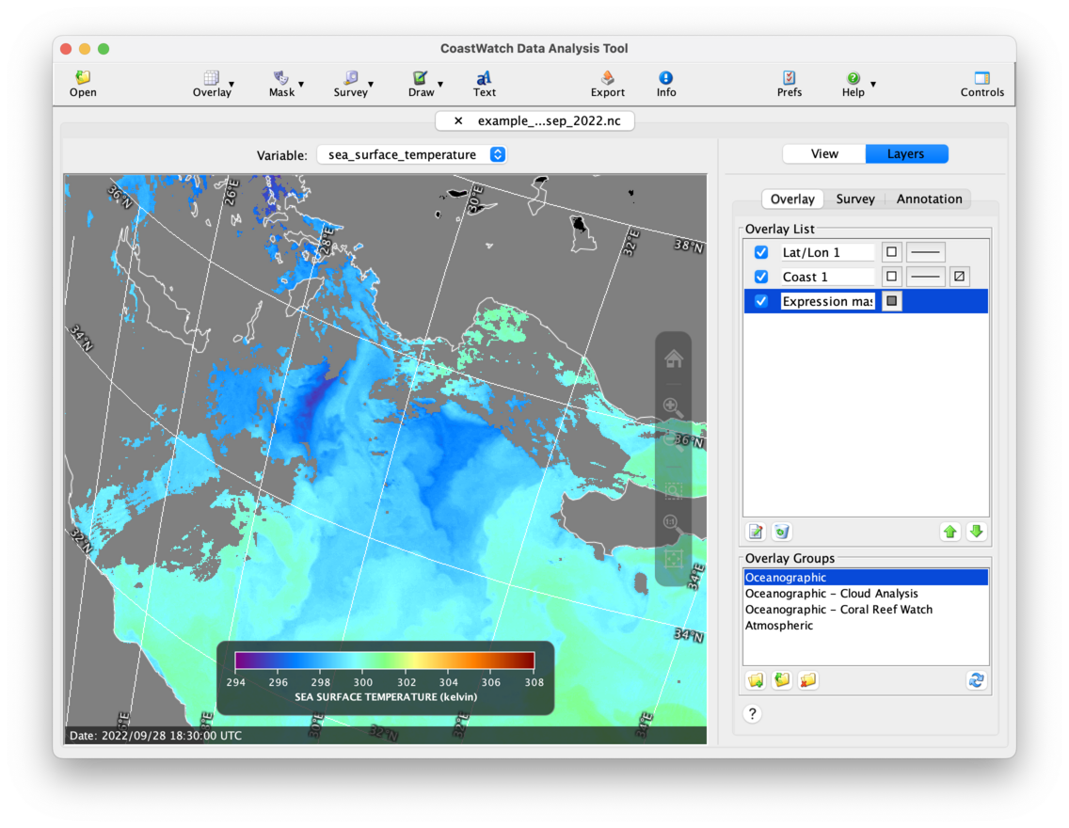Open a new data file
Image resolution: width=1069 pixels, height=828 pixels.
coord(83,83)
